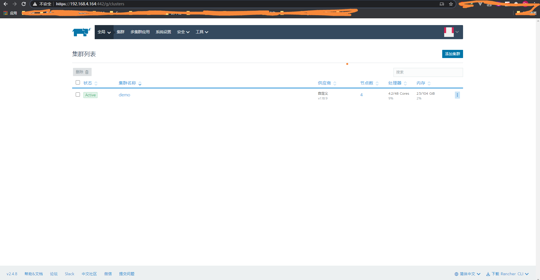Image resolution: width=540 pixels, height=280 pixels.
Task: Check the demo cluster row checkbox
Action: (x=78, y=95)
